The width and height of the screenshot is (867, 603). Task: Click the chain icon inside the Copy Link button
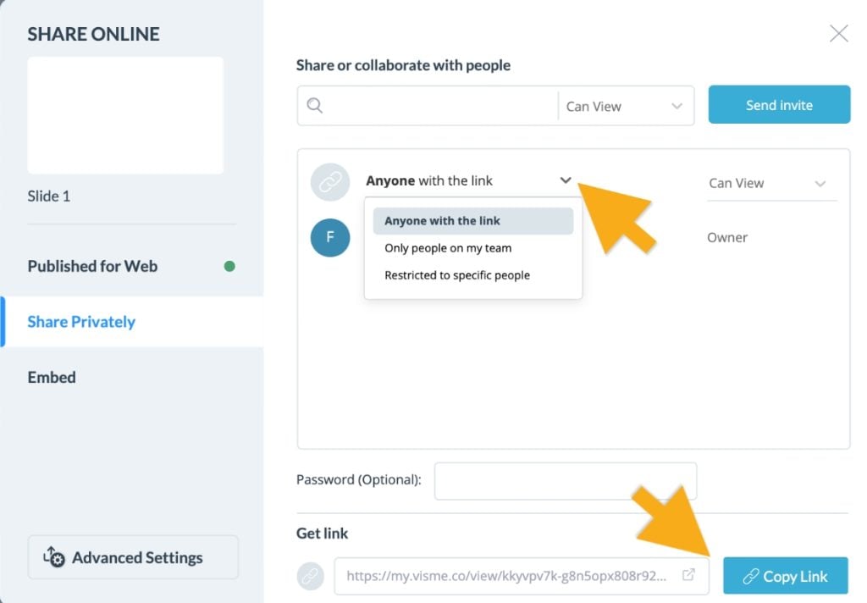coord(753,576)
